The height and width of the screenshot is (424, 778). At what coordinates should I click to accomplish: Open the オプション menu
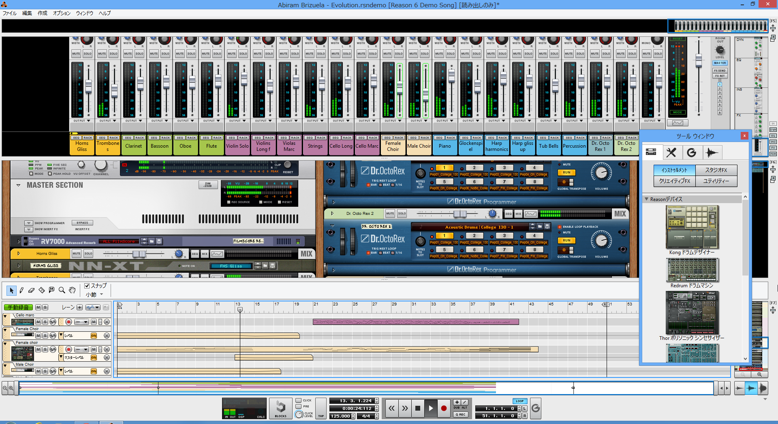coord(62,13)
